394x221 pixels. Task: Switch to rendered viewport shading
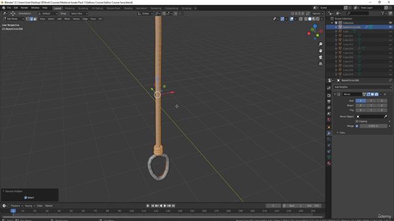tap(318, 19)
